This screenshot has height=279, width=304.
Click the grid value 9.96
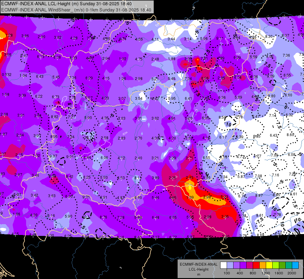(x=207, y=178)
